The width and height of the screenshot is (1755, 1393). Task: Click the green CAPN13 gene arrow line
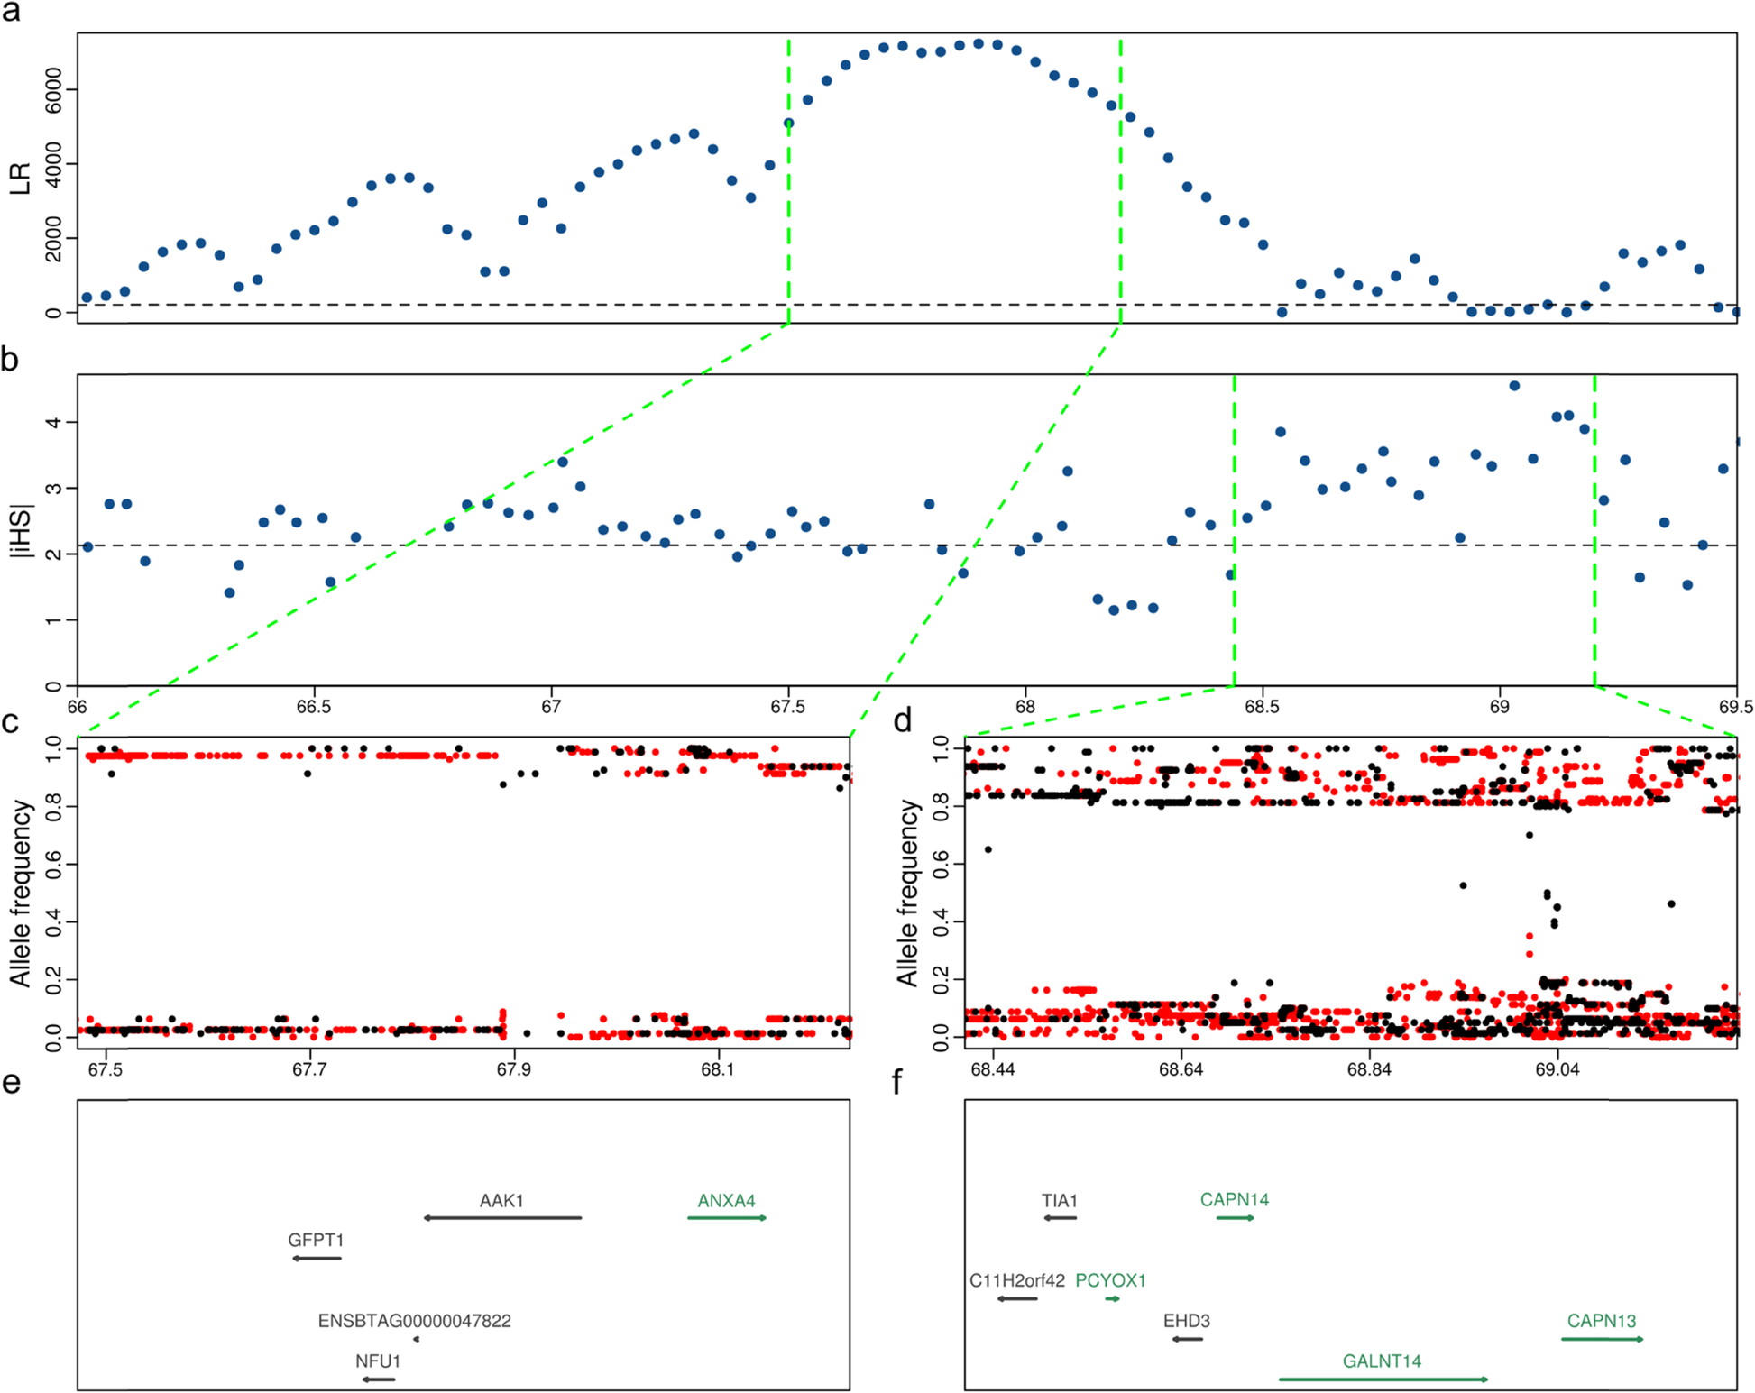coord(1603,1339)
